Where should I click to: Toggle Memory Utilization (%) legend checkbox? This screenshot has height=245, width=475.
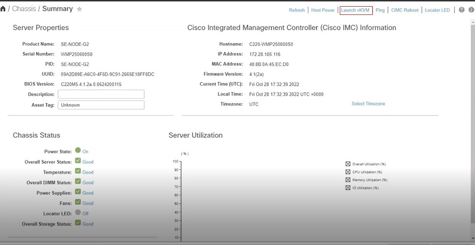pyautogui.click(x=348, y=180)
